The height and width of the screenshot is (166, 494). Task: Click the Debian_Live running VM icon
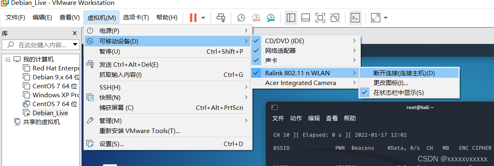[26, 113]
